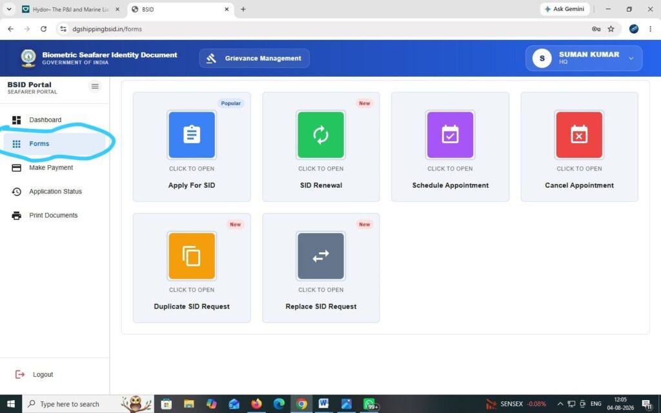Click the New badge on SID Renewal card

tap(365, 103)
